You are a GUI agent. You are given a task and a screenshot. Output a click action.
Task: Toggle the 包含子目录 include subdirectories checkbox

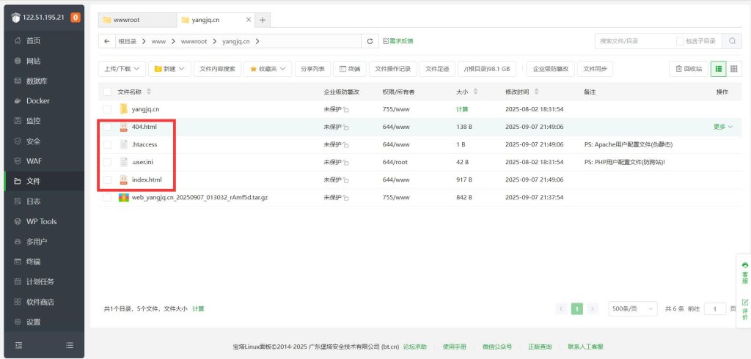[680, 41]
